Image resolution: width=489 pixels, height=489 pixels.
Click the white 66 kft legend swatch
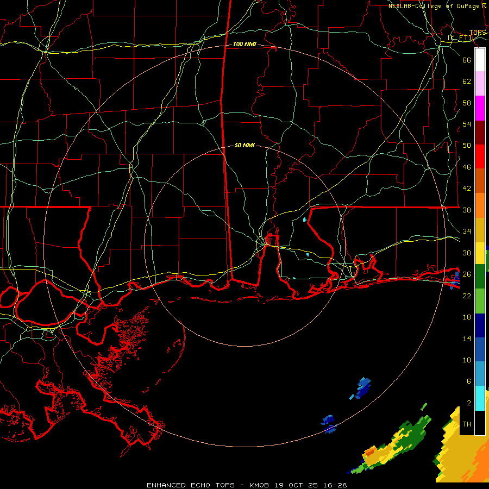(x=480, y=60)
